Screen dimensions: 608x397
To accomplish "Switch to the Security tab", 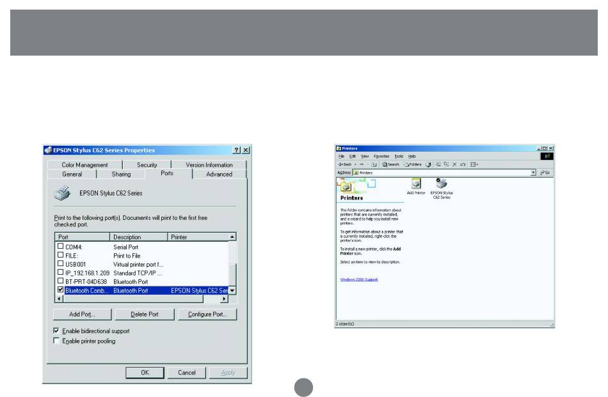I will point(147,164).
